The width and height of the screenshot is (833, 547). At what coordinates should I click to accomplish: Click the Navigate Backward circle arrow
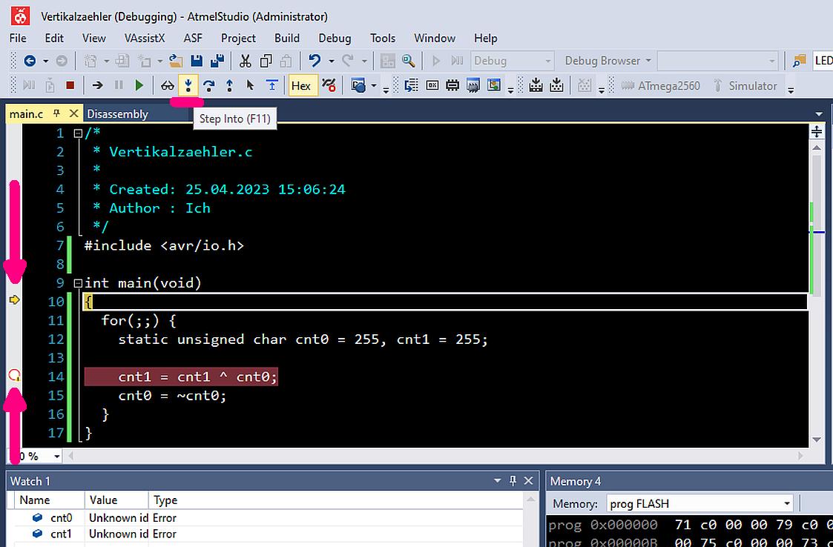(30, 61)
